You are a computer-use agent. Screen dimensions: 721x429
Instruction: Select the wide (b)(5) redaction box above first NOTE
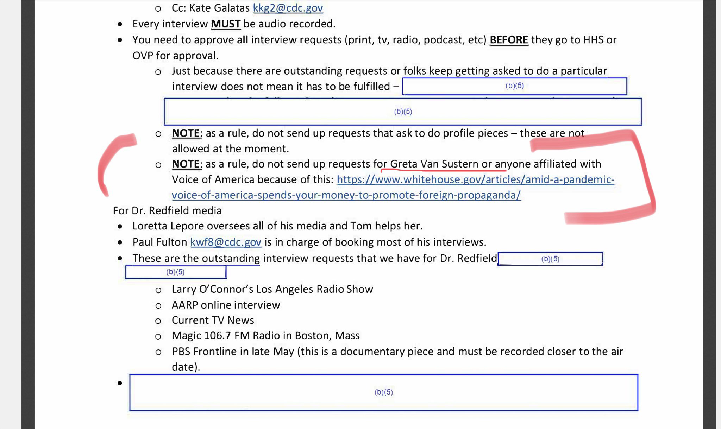pos(403,112)
